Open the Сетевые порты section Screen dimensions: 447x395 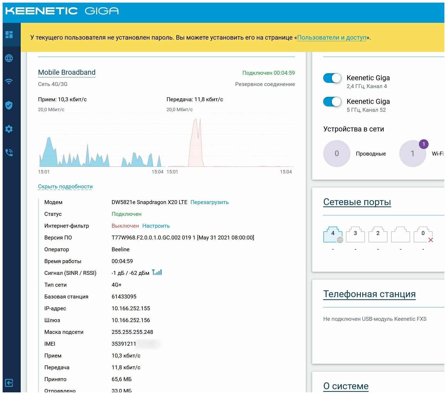coord(357,202)
